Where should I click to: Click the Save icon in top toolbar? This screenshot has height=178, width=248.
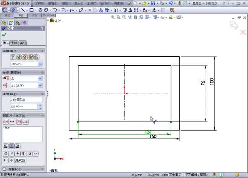pyautogui.click(x=153, y=3)
